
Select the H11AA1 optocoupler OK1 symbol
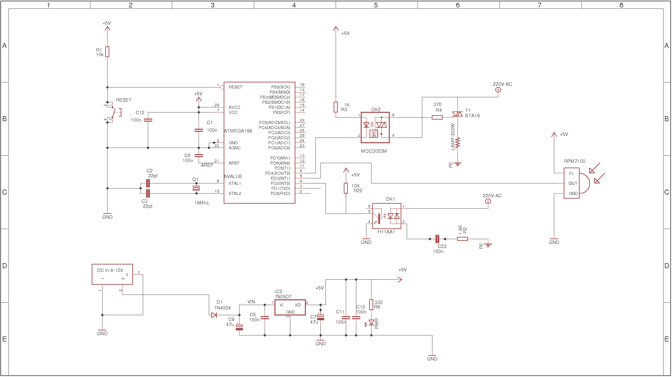click(387, 216)
